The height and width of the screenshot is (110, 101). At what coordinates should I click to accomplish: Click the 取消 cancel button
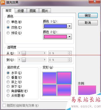88,23
